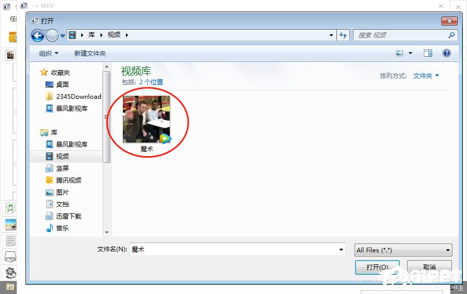Screen dimensions: 467x294
Task: Open the recent locations dropdown next to navigation arrows
Action: pyautogui.click(x=62, y=36)
